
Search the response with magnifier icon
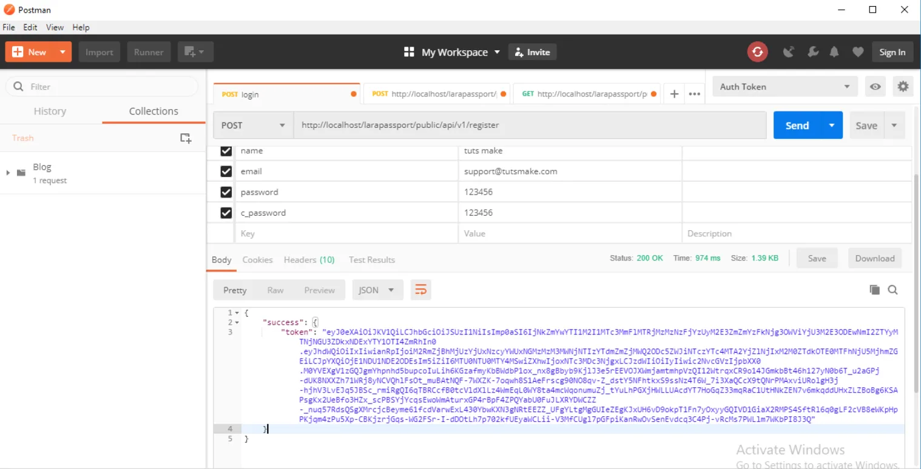[x=892, y=290]
